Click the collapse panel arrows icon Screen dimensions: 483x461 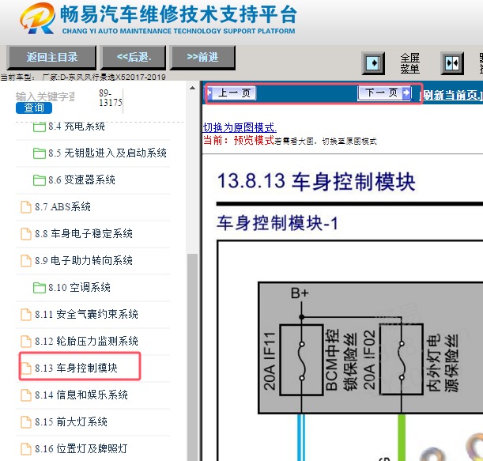click(452, 63)
